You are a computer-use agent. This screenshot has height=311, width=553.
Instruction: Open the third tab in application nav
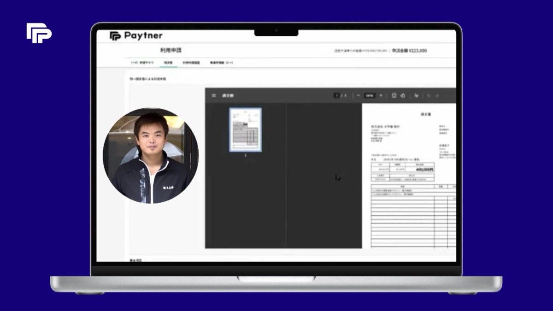[x=191, y=62]
